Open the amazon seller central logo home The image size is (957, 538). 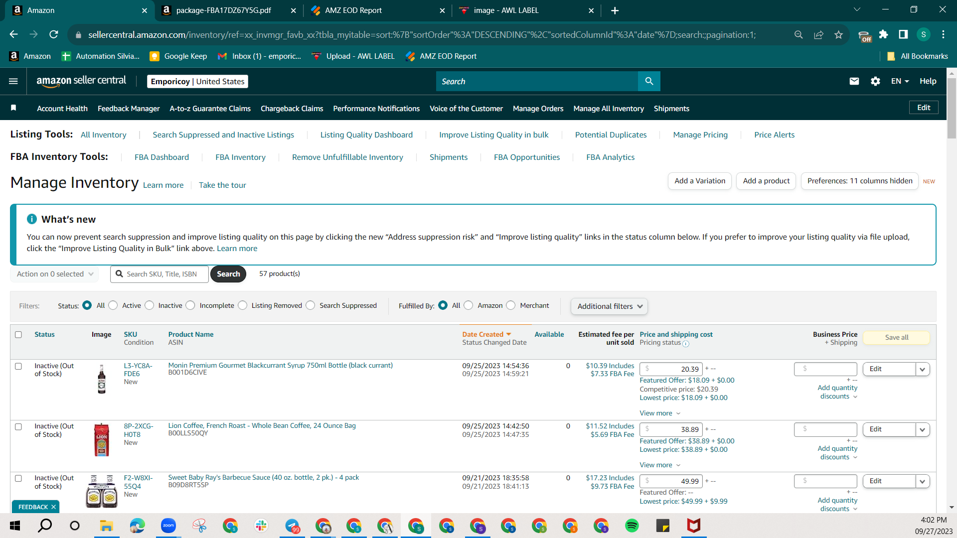click(x=81, y=81)
